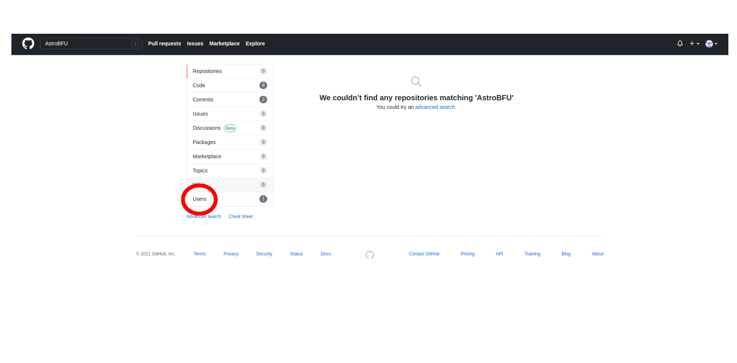
Task: Select Marketplace in the sidebar filter
Action: 230,156
